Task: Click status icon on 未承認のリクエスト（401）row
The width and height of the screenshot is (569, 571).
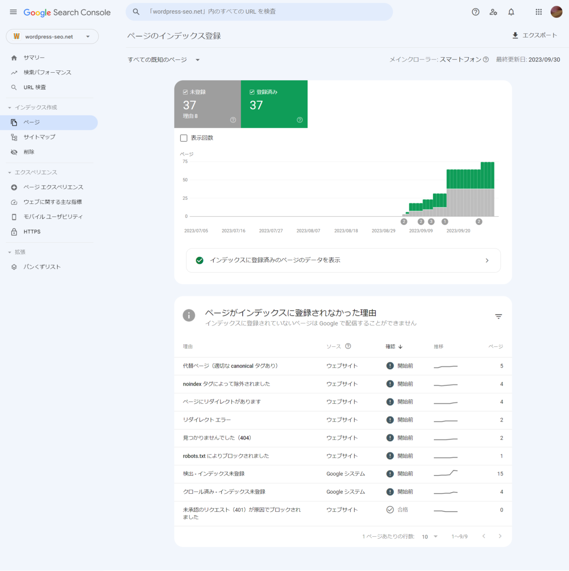Action: tap(390, 509)
